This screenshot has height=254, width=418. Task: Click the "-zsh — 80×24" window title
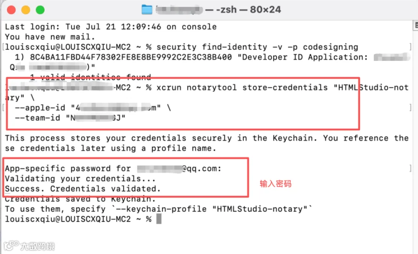point(243,10)
